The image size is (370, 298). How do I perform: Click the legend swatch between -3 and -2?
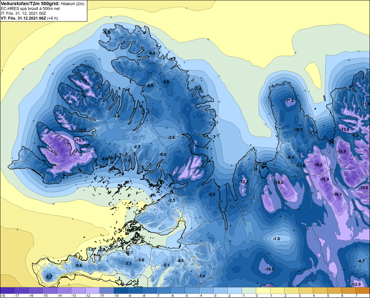point(221,291)
